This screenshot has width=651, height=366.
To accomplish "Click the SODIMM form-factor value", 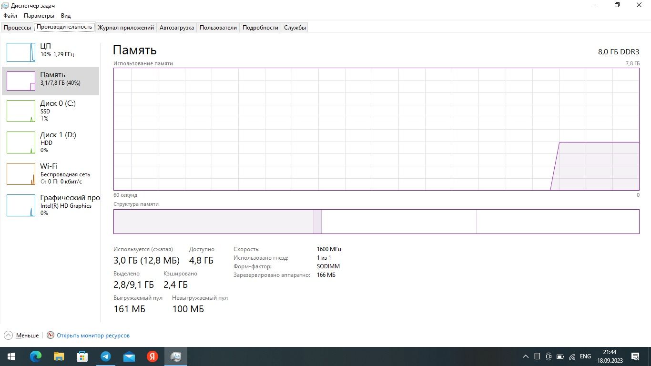I will pyautogui.click(x=328, y=266).
